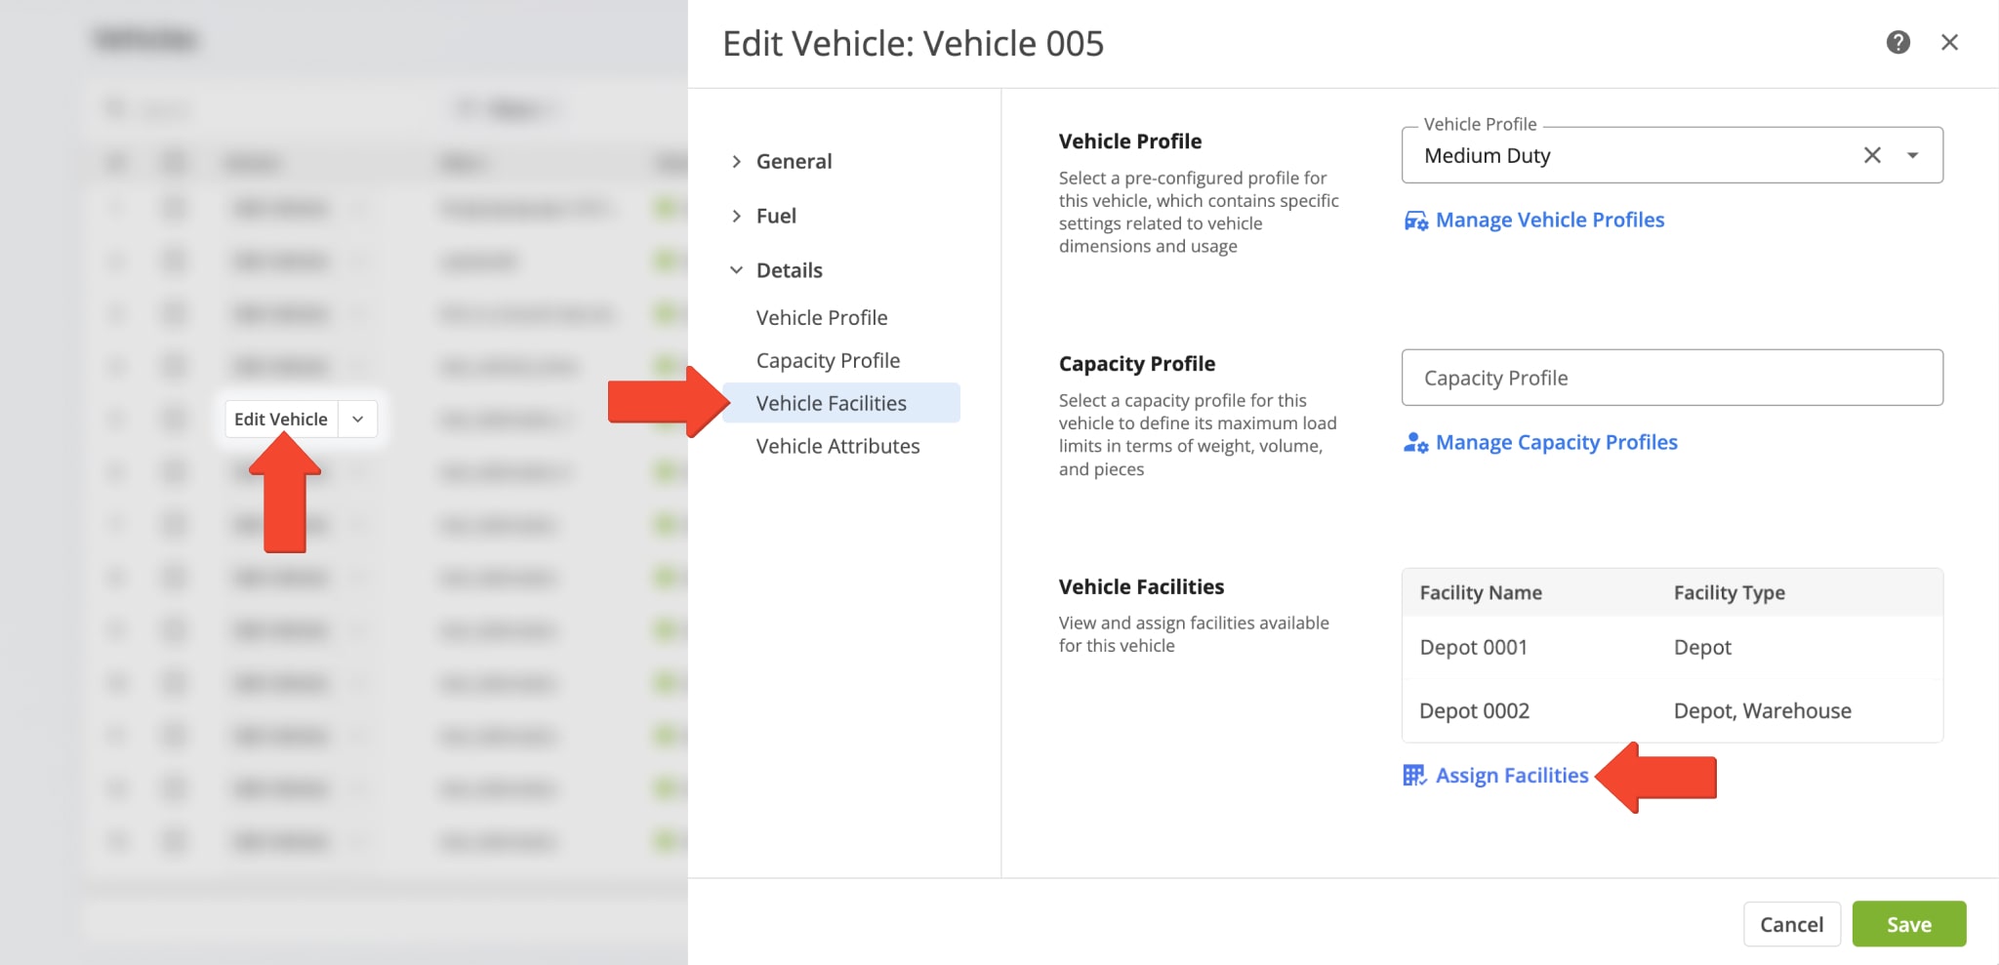Viewport: 1999px width, 965px height.
Task: Collapse the Details section chevron
Action: click(x=737, y=270)
